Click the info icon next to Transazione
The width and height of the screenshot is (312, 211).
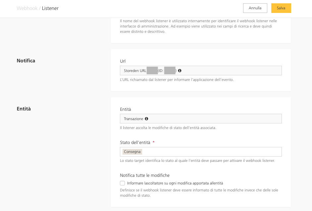click(x=146, y=119)
